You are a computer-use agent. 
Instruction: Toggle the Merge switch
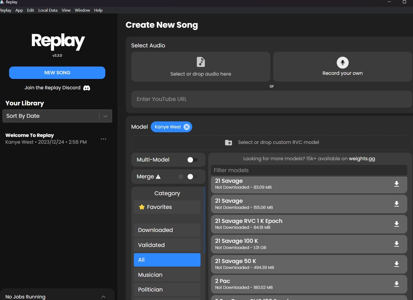[192, 177]
